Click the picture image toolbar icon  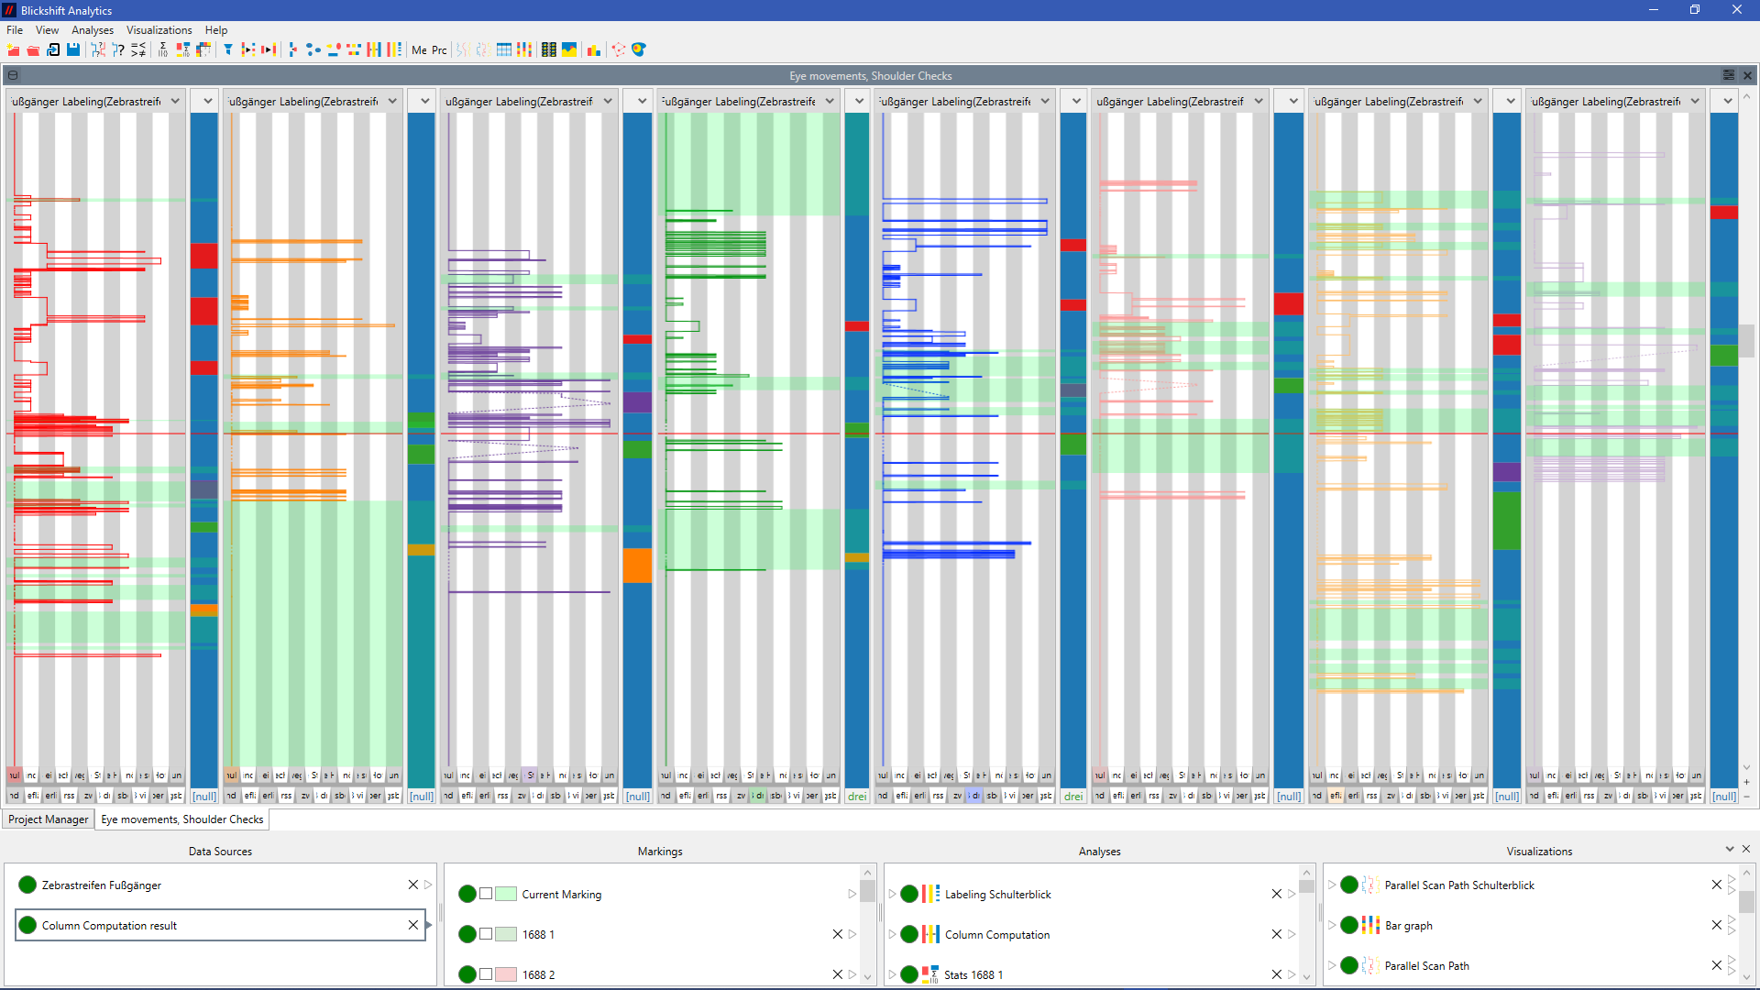coord(570,49)
